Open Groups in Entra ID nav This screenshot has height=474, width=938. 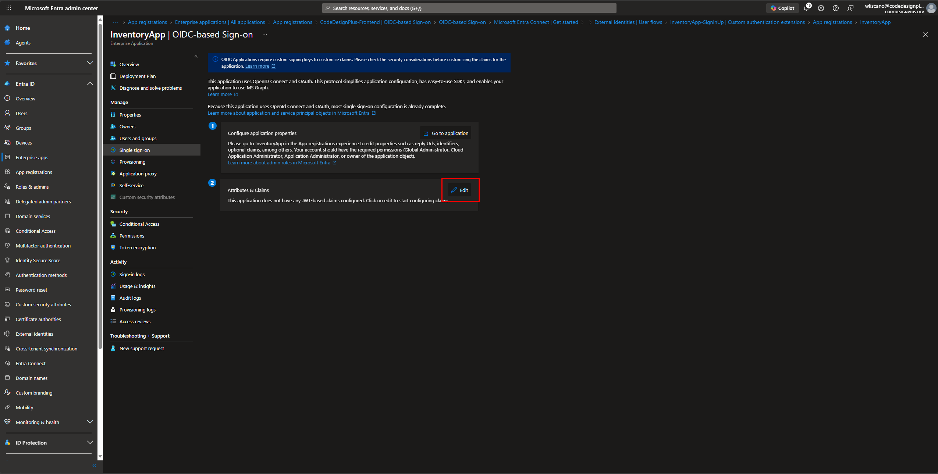click(x=23, y=128)
